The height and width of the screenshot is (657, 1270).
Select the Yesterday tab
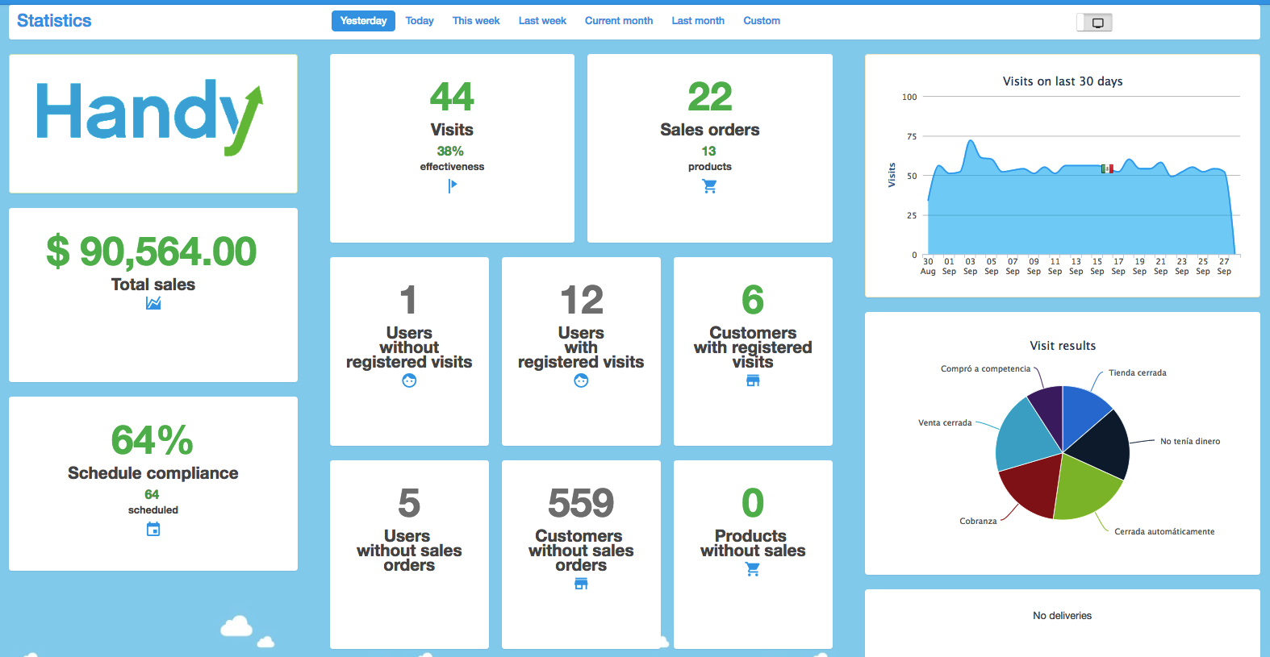(363, 21)
